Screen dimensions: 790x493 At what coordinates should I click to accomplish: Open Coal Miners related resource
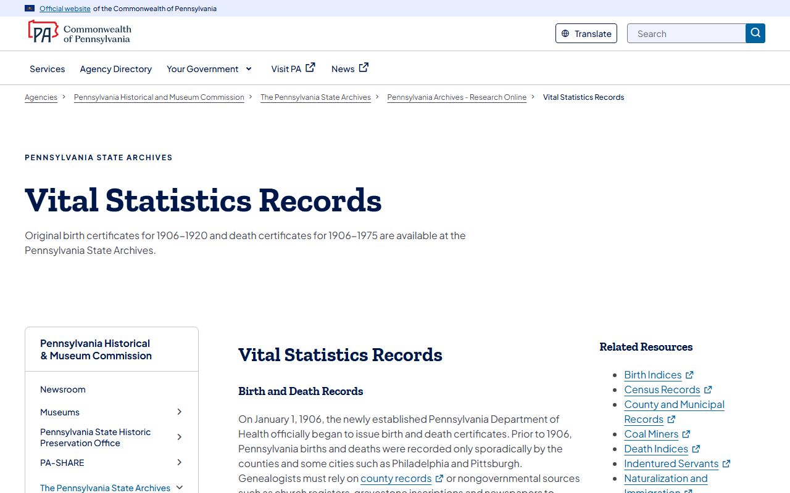651,434
